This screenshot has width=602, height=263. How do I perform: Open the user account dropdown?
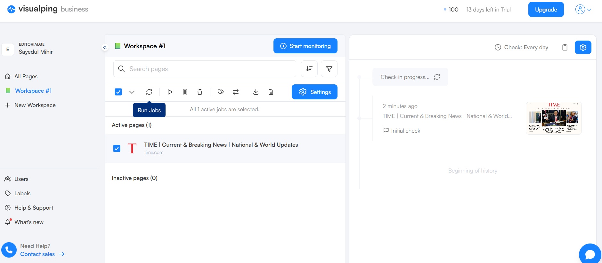point(583,9)
